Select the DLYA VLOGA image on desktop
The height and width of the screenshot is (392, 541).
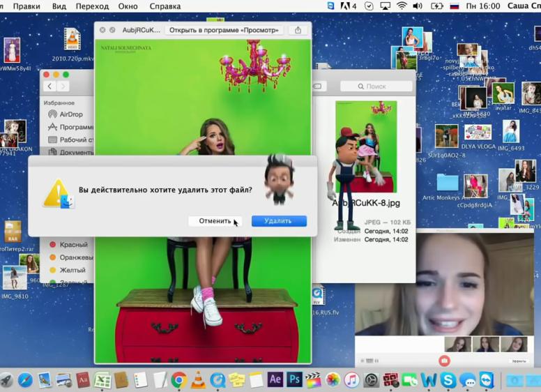pyautogui.click(x=478, y=133)
